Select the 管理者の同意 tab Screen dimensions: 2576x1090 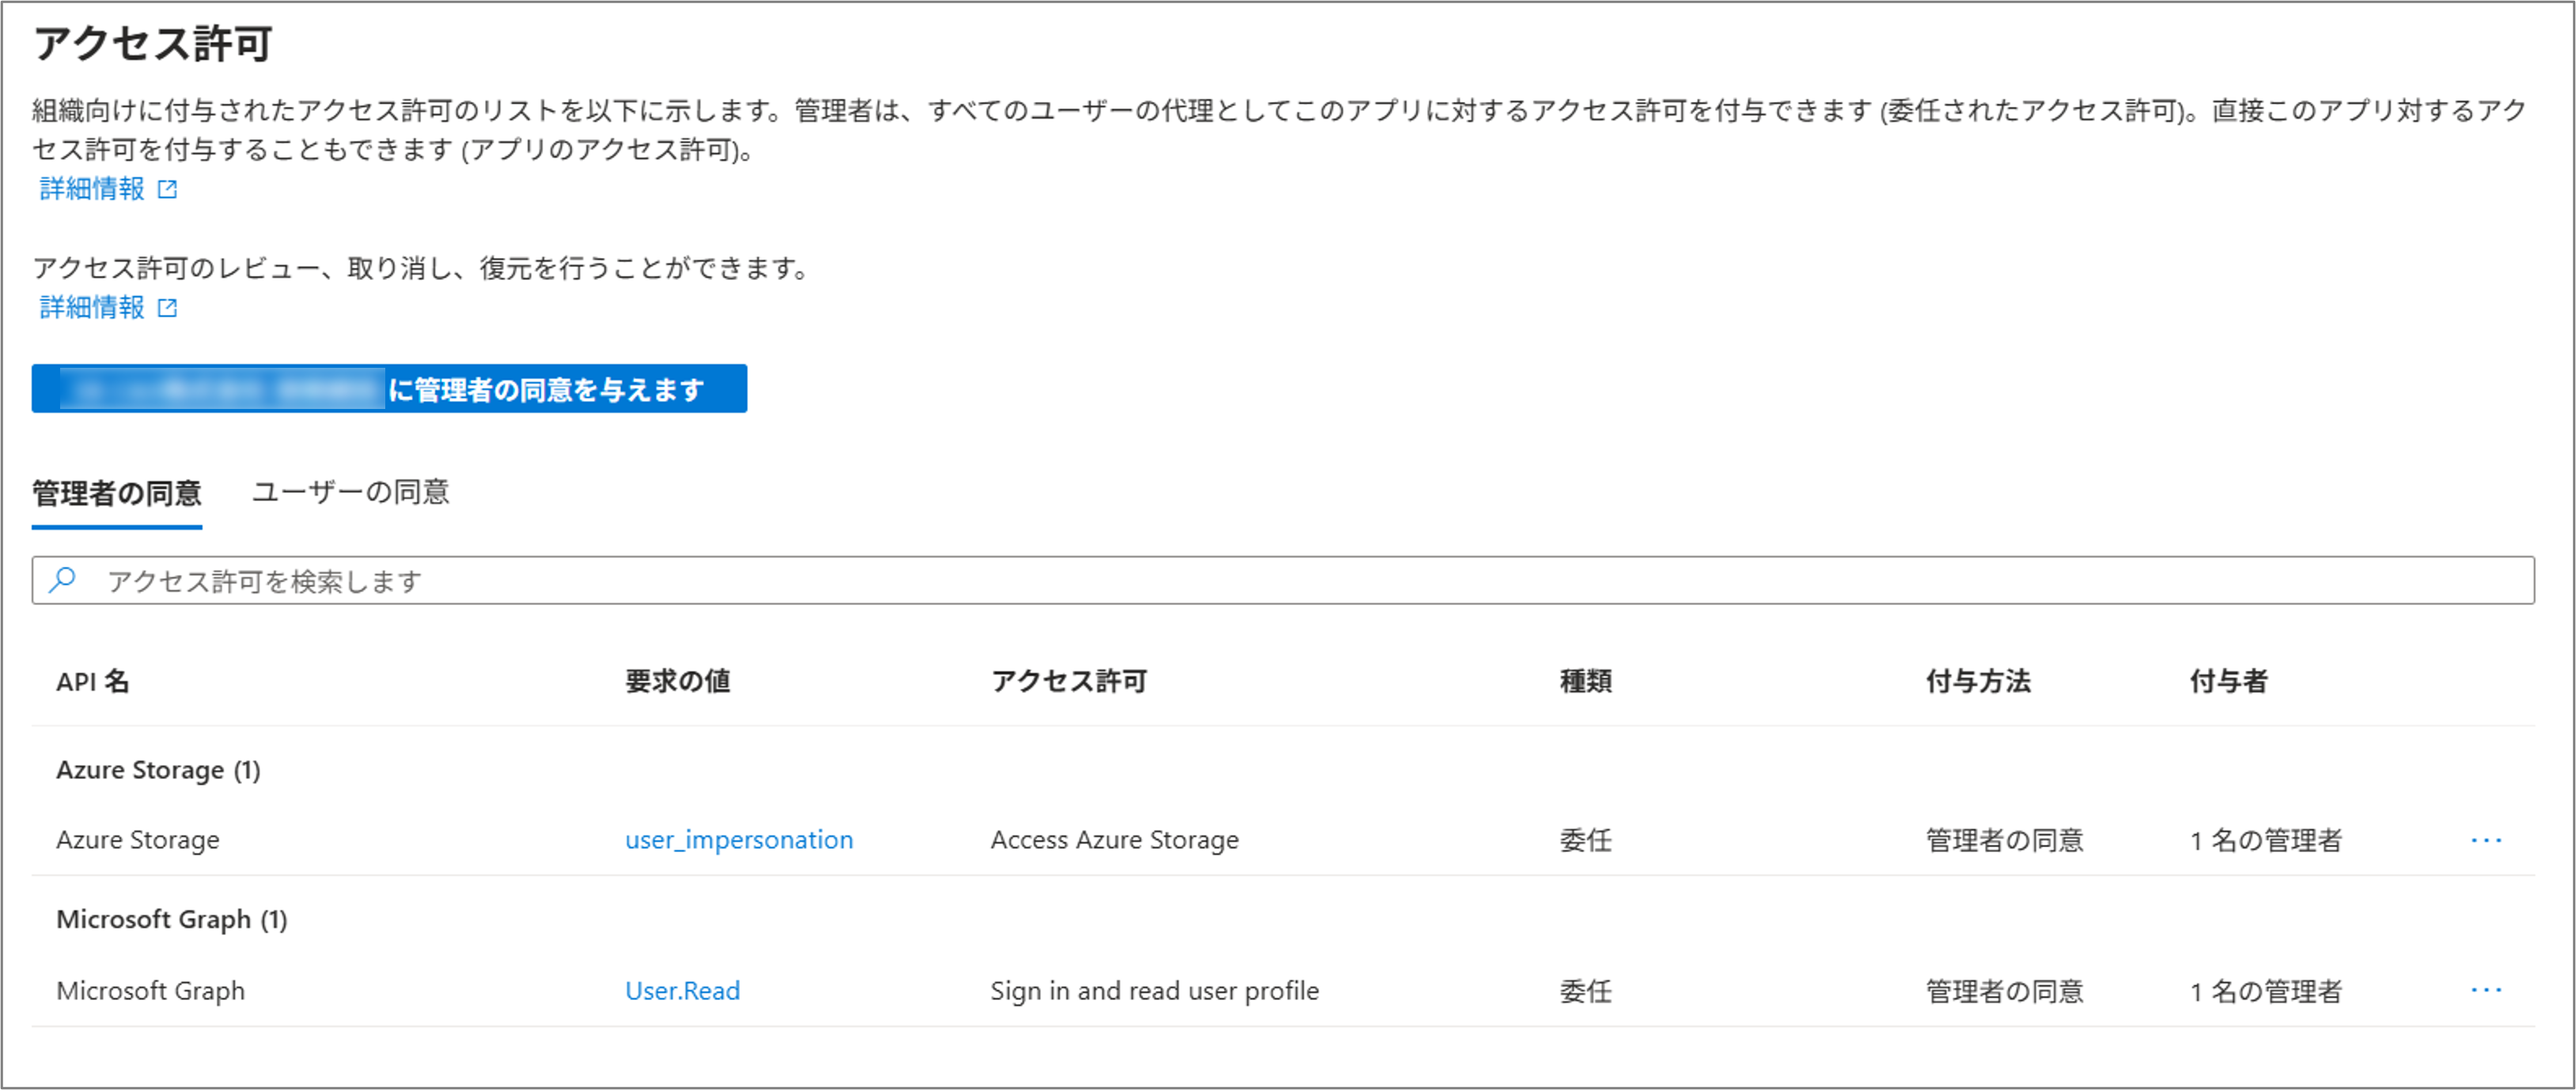(x=117, y=493)
